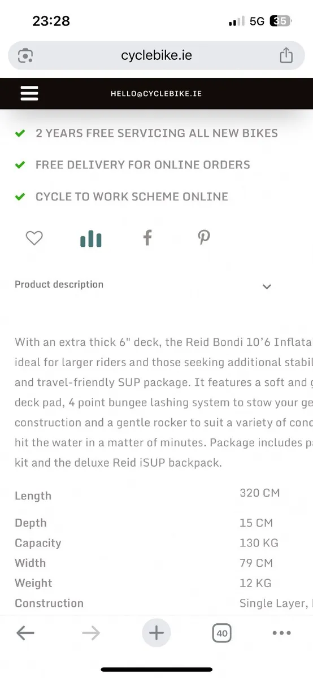Open tab switcher showing 40 tabs

[x=222, y=633]
